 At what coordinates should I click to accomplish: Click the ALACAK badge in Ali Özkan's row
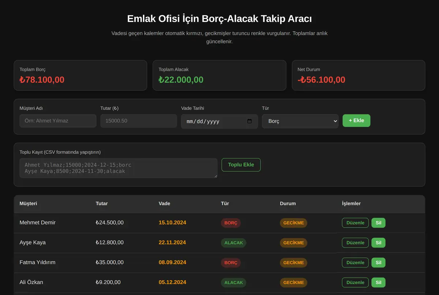point(233,283)
